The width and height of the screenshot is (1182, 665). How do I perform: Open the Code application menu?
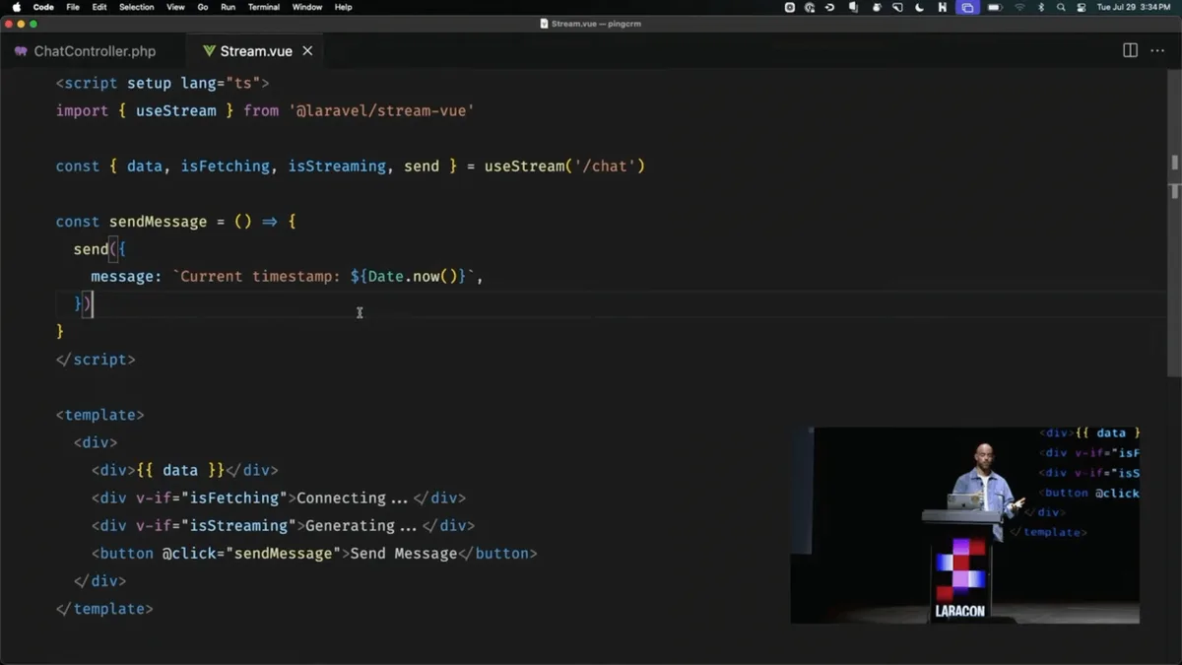(x=43, y=7)
